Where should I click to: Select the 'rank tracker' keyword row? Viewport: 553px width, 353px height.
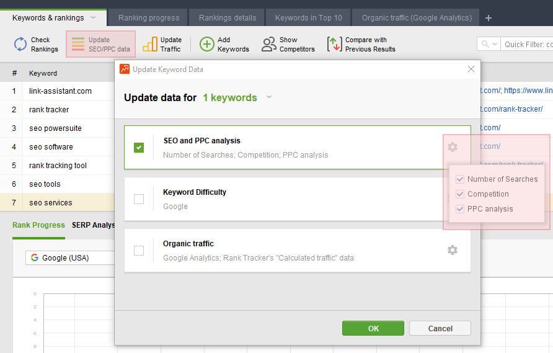pyautogui.click(x=57, y=110)
